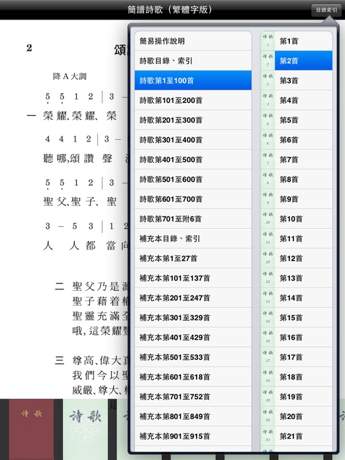This screenshot has width=345, height=460.
Task: Select 詩歌第401至500首 row
Action: point(193,159)
